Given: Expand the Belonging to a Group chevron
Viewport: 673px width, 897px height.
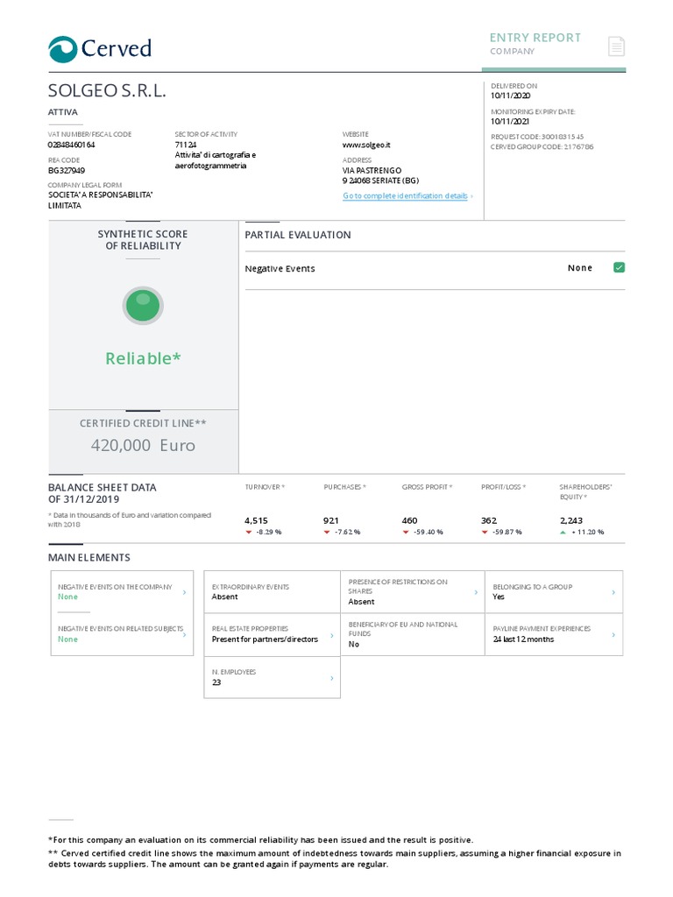Looking at the screenshot, I should (613, 592).
